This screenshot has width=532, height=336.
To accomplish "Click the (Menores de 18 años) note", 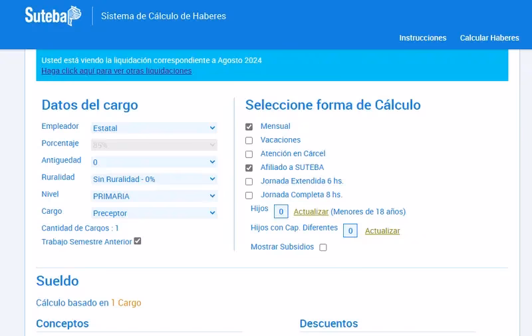I will click(368, 212).
